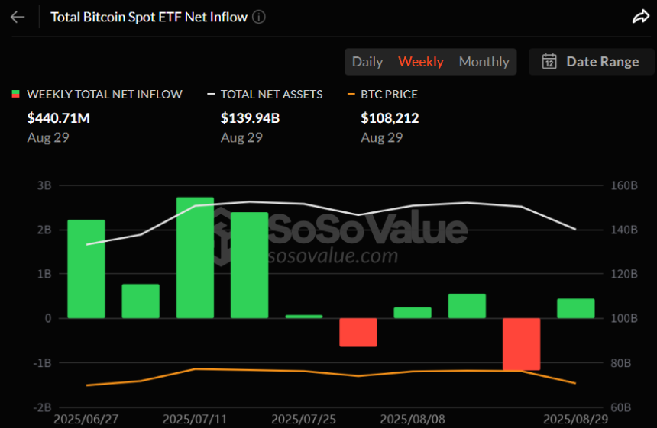Switch to the Monthly view tab
Image resolution: width=657 pixels, height=428 pixels.
pyautogui.click(x=484, y=62)
